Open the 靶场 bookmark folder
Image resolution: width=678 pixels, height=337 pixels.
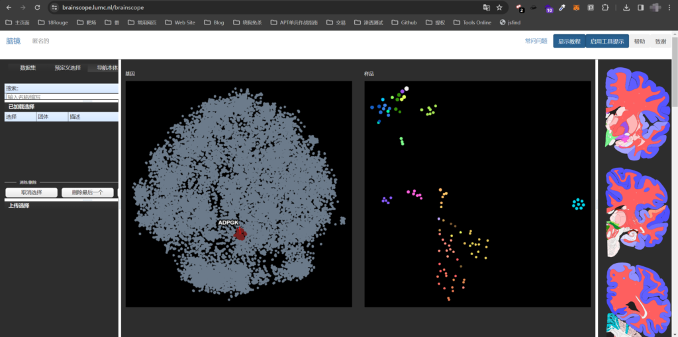tap(86, 22)
